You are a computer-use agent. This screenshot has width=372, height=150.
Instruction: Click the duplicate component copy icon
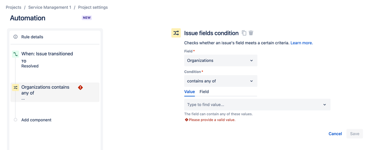click(244, 33)
